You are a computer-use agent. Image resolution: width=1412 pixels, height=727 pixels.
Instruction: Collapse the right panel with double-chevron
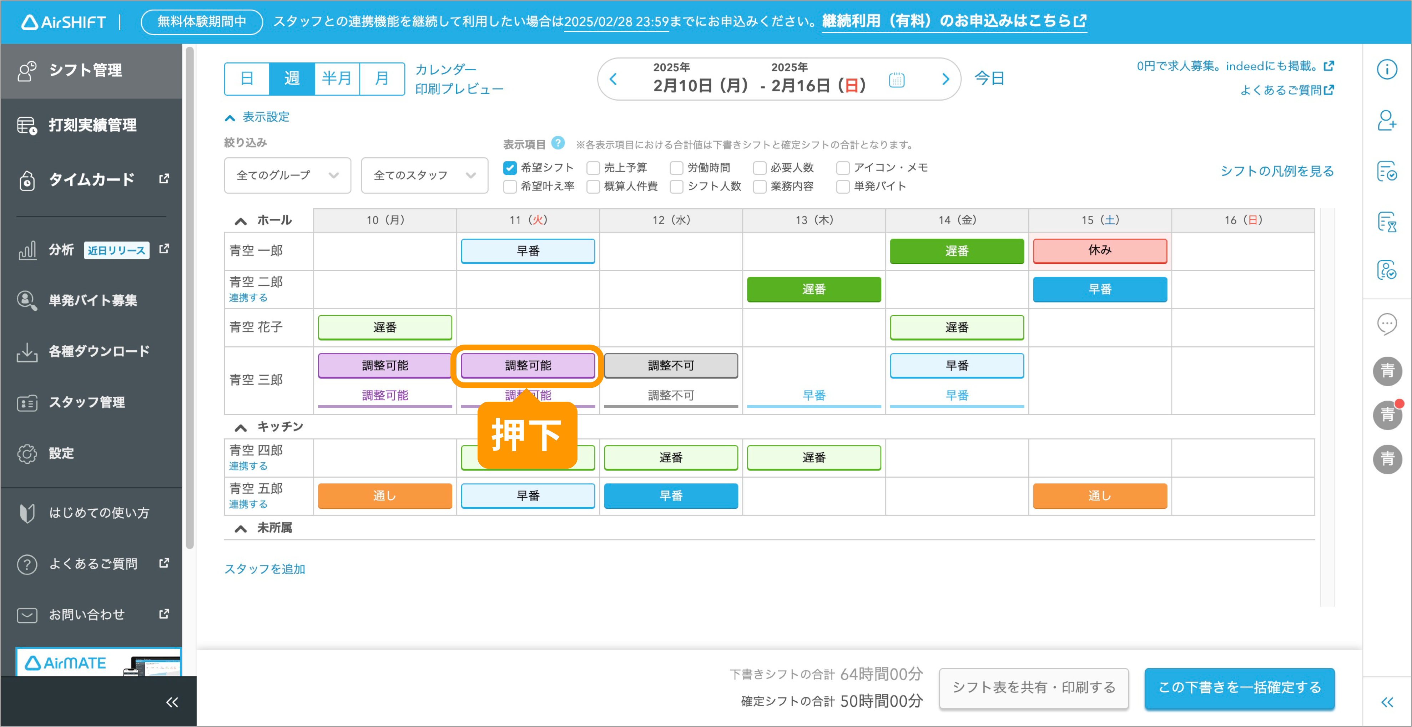point(1387,702)
